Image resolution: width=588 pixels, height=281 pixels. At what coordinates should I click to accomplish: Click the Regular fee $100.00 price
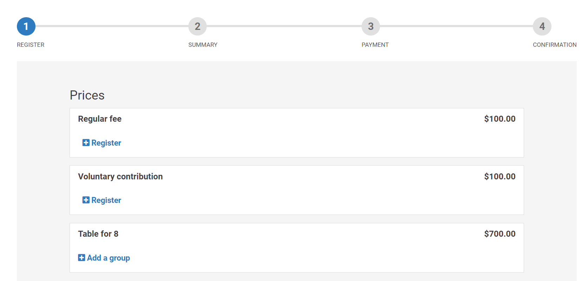point(499,119)
